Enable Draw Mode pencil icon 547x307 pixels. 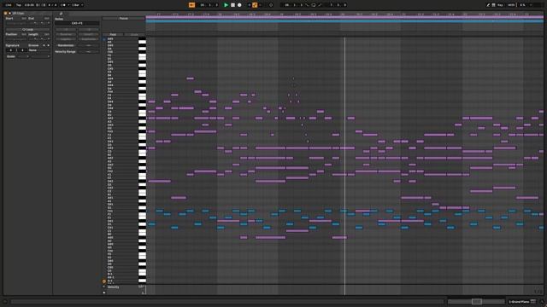pyautogui.click(x=488, y=5)
